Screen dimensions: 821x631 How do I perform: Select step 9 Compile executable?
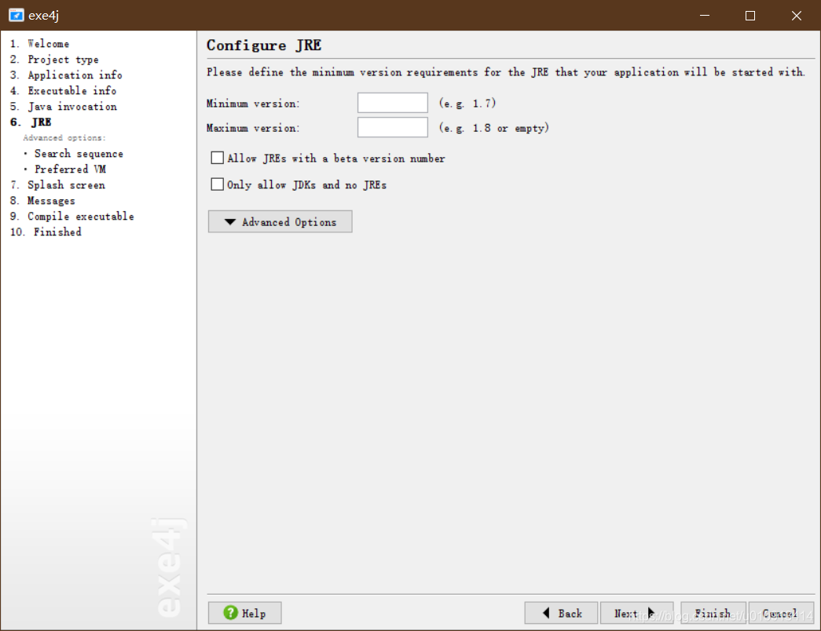point(71,217)
